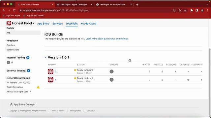The image size is (211, 118).
Task: Click About TestFlight Data help question mark
Action: 30,92
